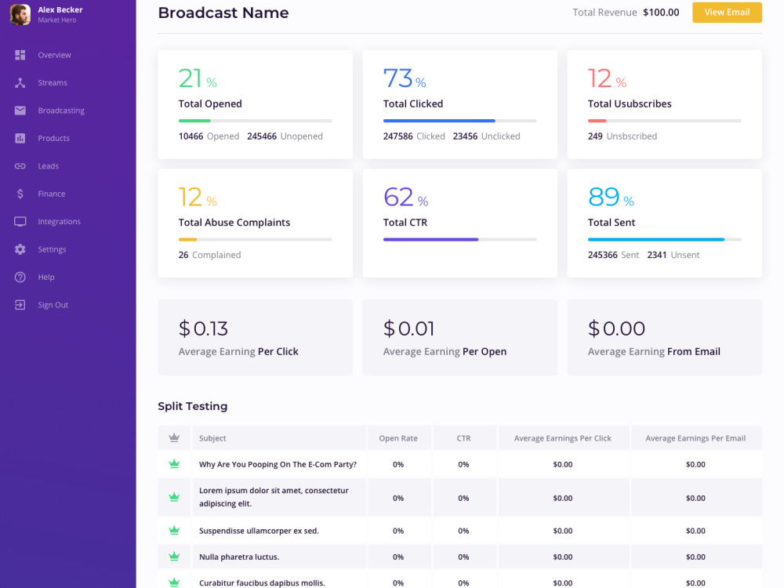
Task: Select Leads in the sidebar
Action: tap(48, 166)
